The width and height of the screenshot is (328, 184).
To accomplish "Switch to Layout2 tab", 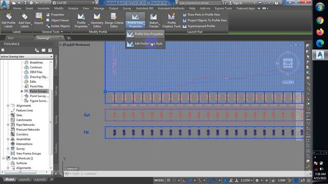I will [x=40, y=179].
